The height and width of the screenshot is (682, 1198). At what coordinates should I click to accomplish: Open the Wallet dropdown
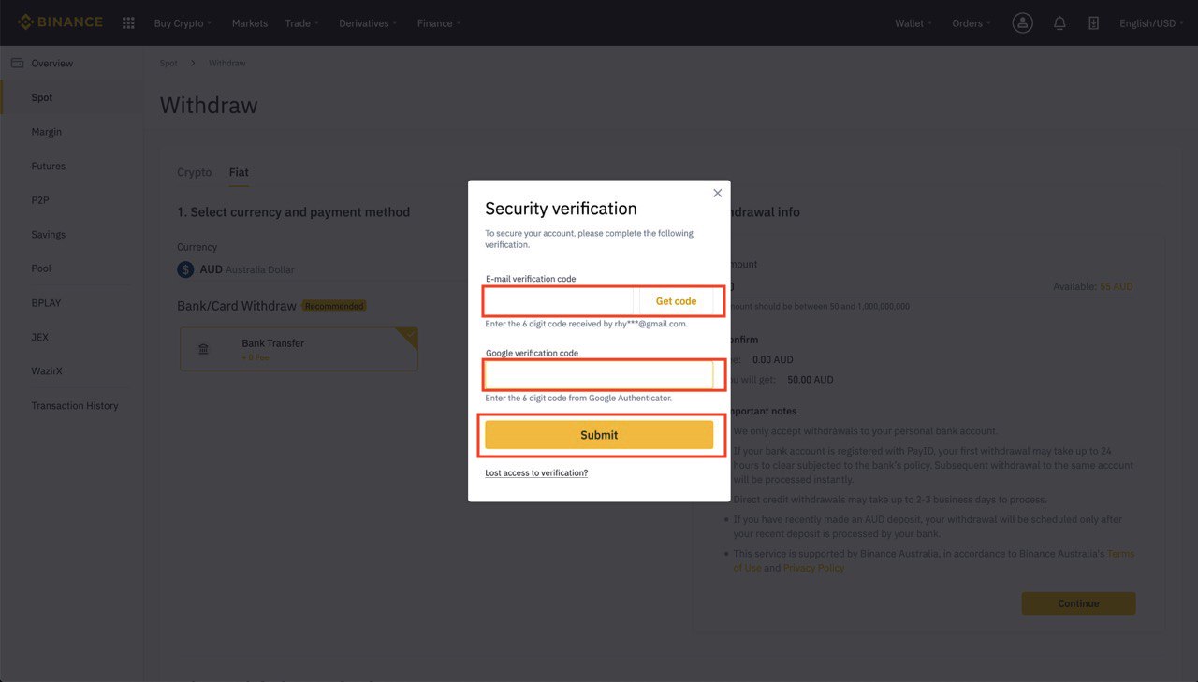[913, 23]
